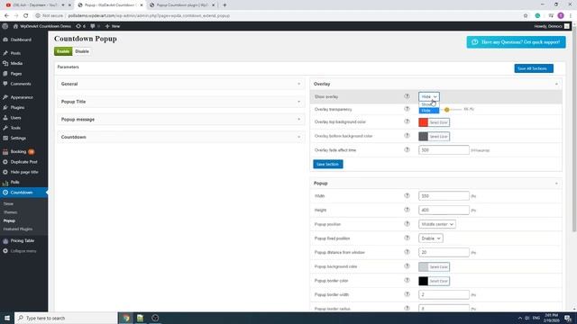This screenshot has width=577, height=324.
Task: Open the Posts admin section
Action: click(15, 53)
